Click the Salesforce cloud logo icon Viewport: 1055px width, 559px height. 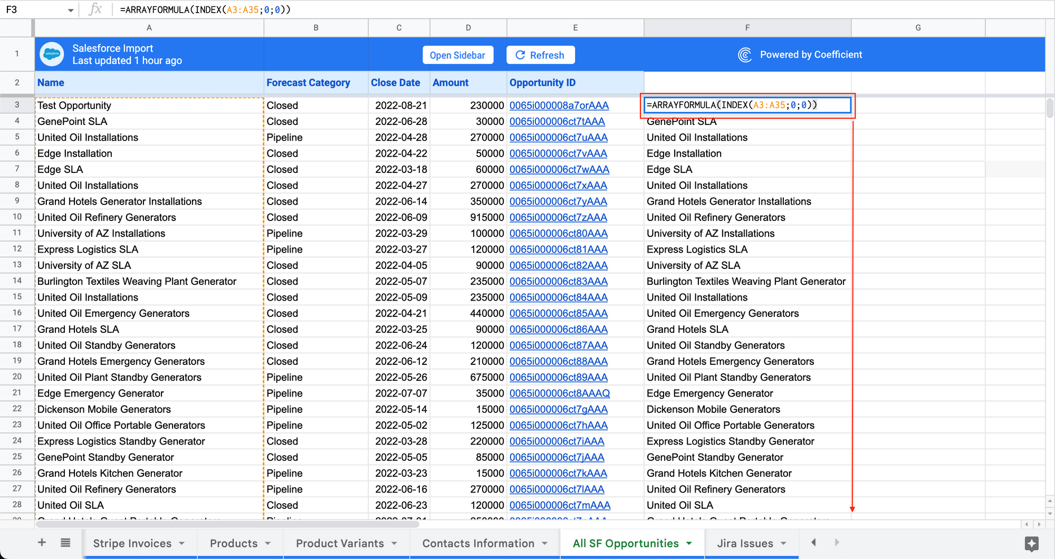click(52, 54)
